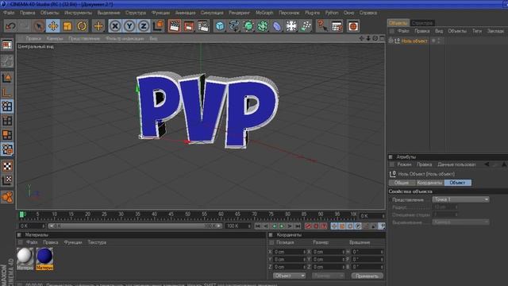Toggle the coordinate system icon

click(158, 26)
